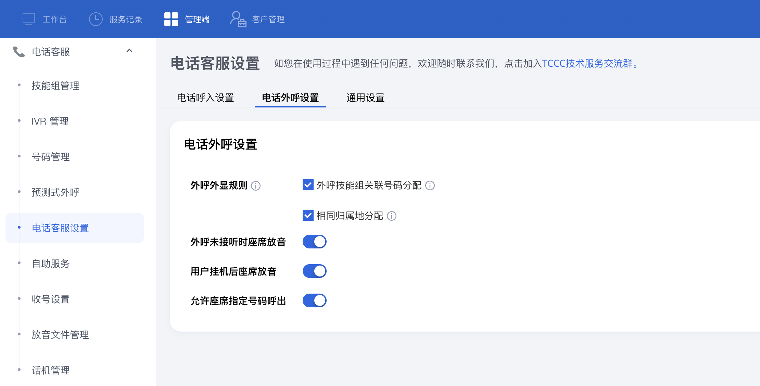This screenshot has height=386, width=760.
Task: Click the 电话客服 phone icon in sidebar
Action: [x=19, y=52]
